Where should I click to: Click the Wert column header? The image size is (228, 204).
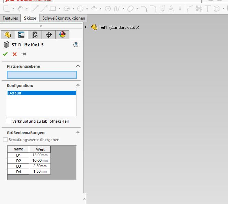coord(40,149)
